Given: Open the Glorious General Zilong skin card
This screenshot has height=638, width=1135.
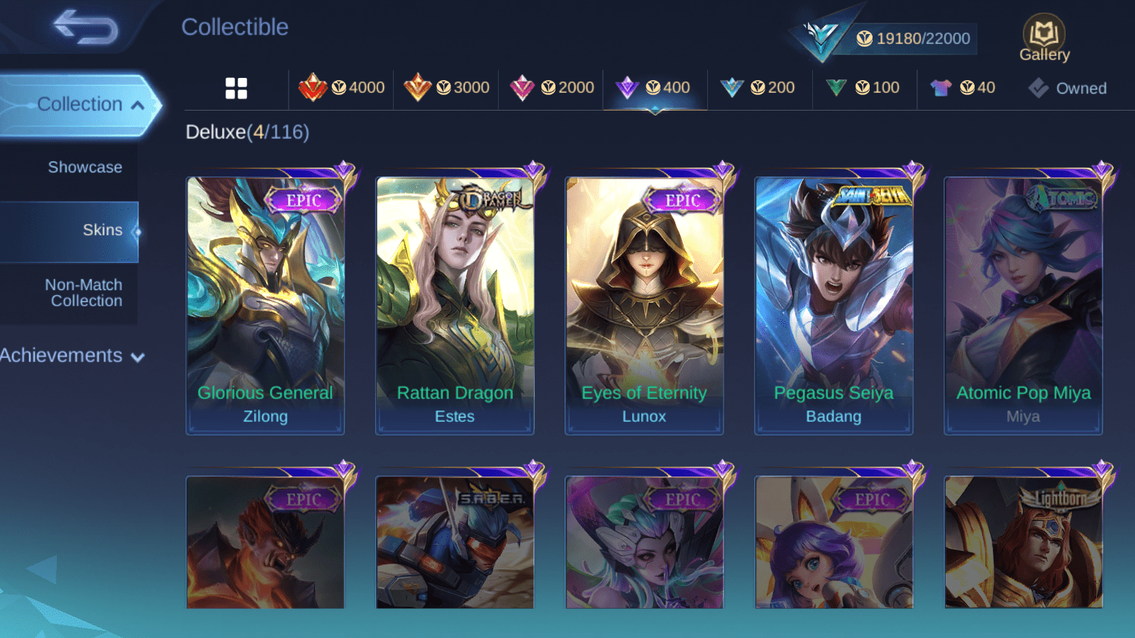Looking at the screenshot, I should tap(265, 305).
